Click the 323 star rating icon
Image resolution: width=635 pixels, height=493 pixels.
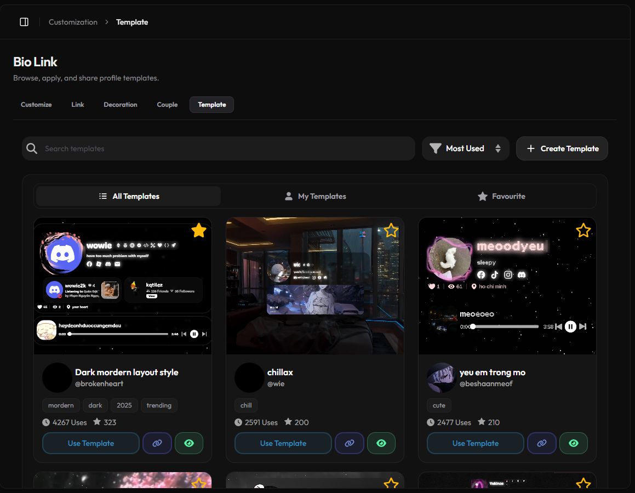point(97,422)
